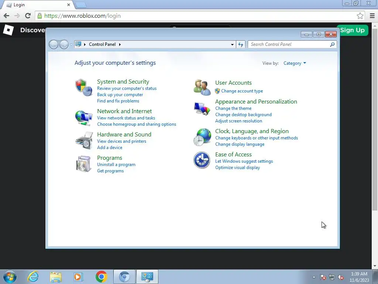
Task: Show hidden tray icons arrow
Action: 314,277
